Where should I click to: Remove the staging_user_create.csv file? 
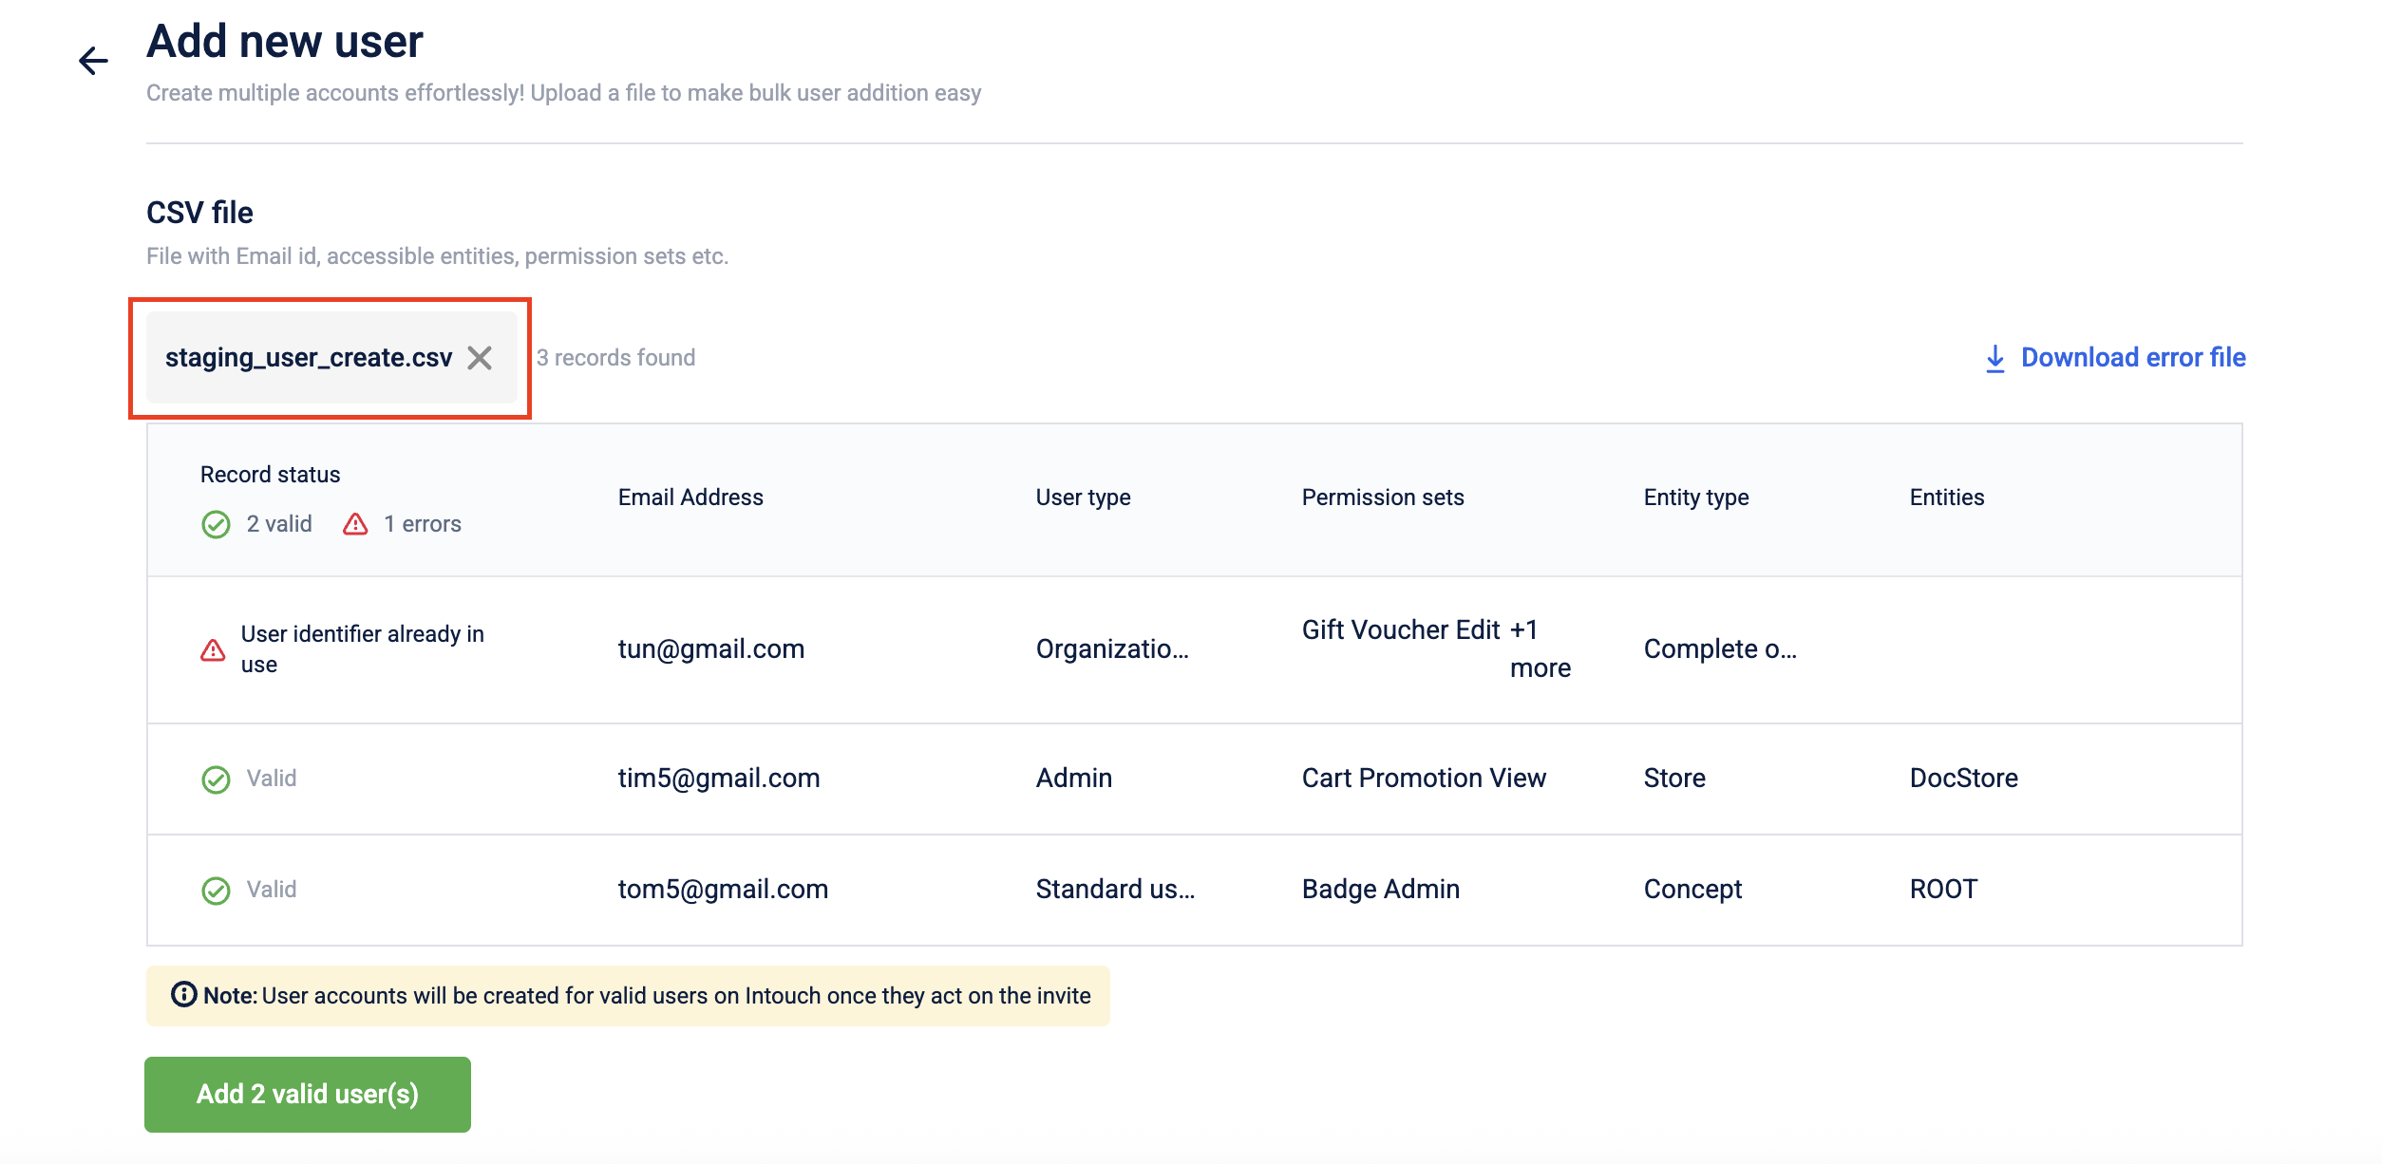point(480,358)
